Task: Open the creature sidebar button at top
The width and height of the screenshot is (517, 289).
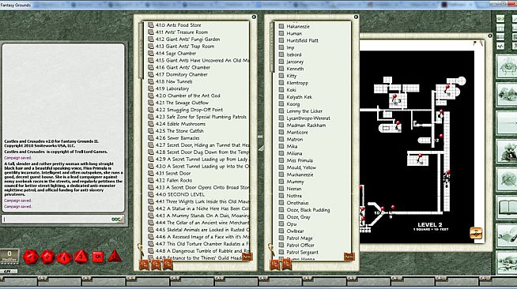Action: pyautogui.click(x=507, y=66)
